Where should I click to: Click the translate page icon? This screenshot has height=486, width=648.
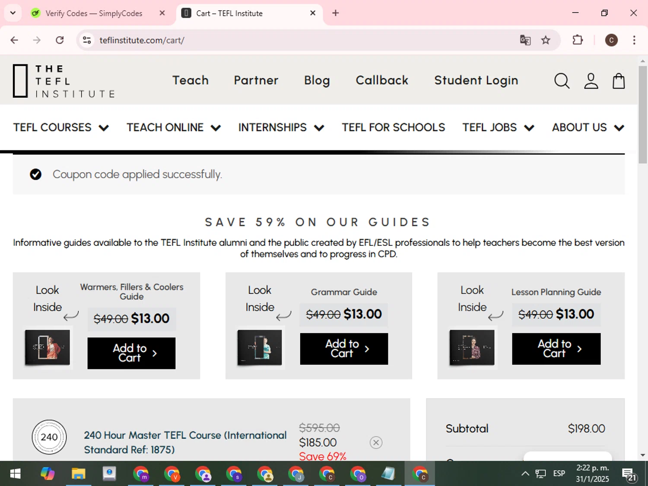click(525, 40)
